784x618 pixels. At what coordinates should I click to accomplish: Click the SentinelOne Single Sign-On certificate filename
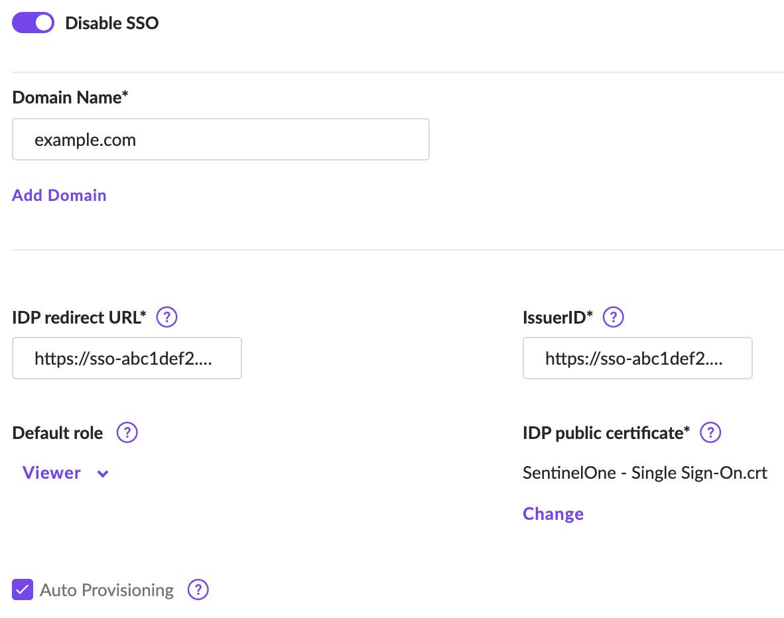(644, 473)
